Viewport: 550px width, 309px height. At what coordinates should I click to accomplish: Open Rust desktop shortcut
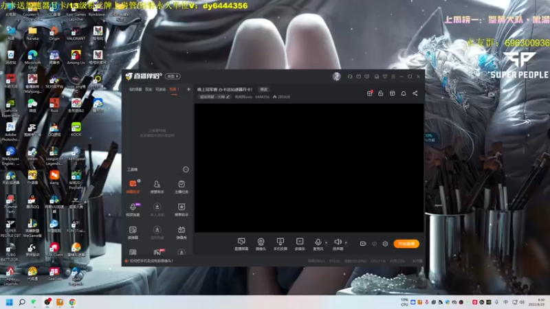point(54,105)
